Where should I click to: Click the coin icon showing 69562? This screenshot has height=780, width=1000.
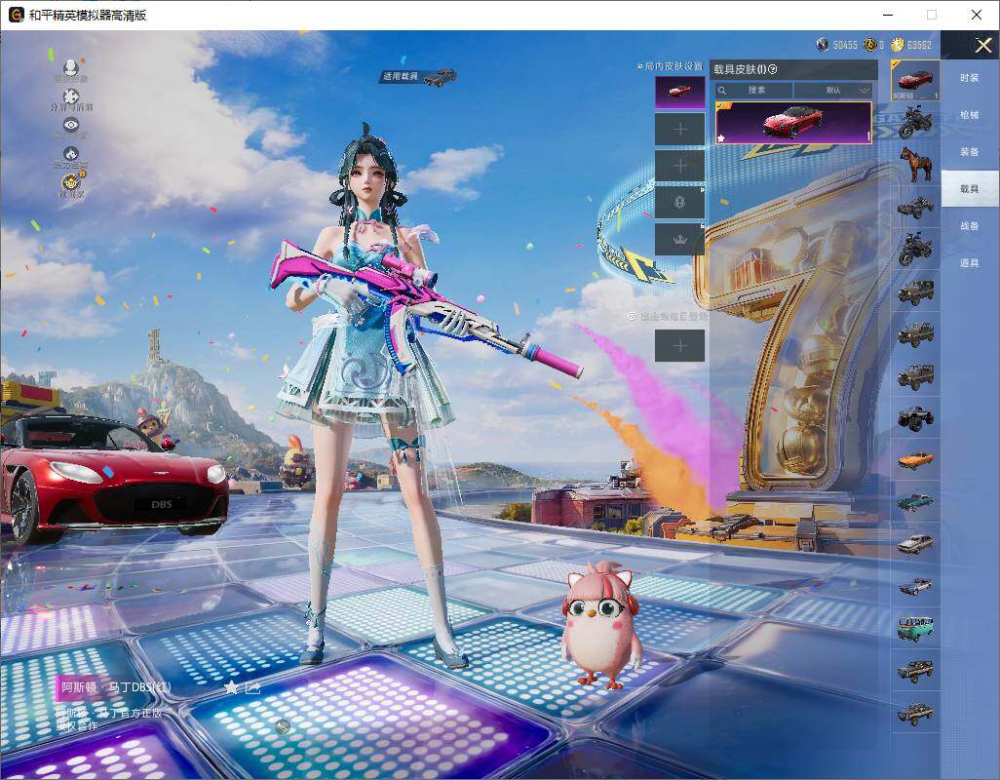898,44
